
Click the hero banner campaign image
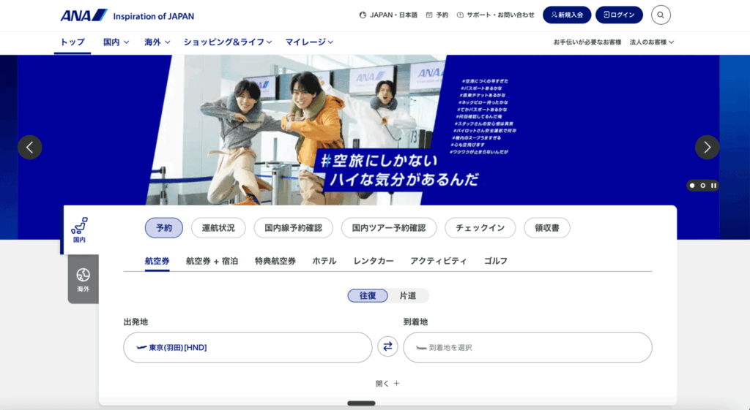[x=368, y=130]
